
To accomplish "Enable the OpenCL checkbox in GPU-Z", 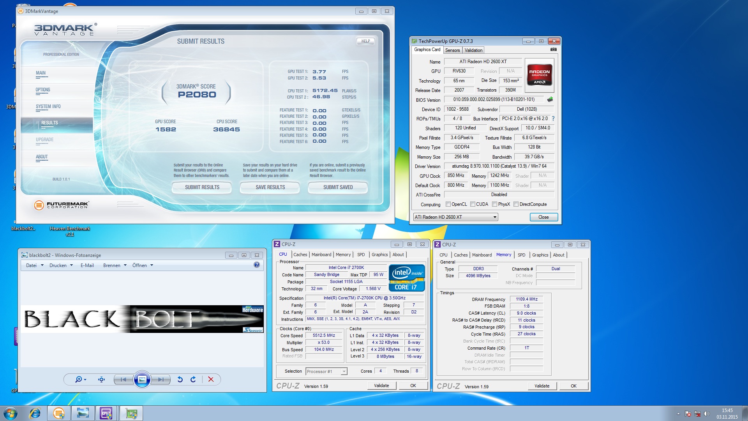I will [448, 204].
